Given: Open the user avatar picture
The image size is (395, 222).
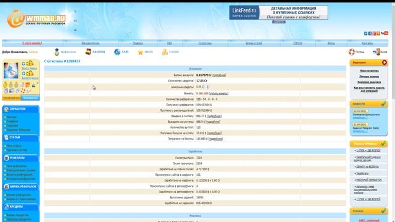Looking at the screenshot, I should [x=11, y=70].
